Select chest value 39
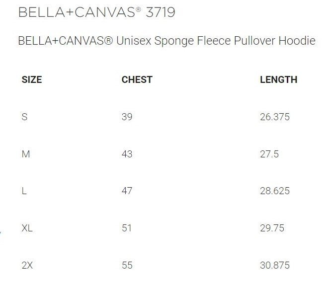This screenshot has height=281, width=329. coord(127,117)
